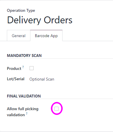Click the Product field label

point(14,68)
